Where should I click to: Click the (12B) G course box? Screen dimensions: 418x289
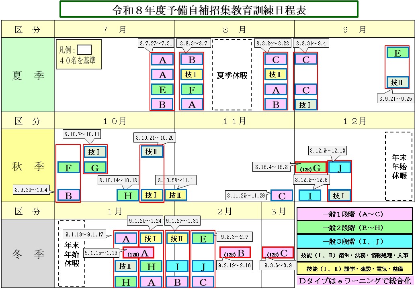[311, 167]
